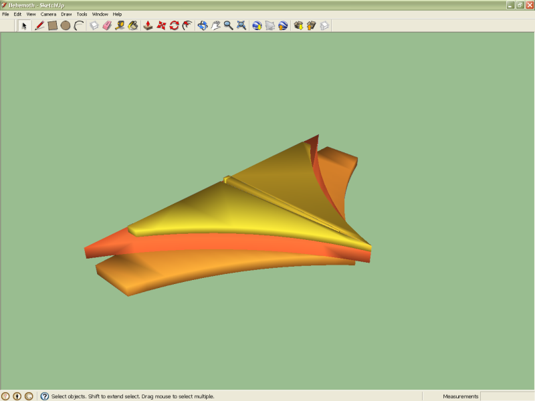Select the Tape Measure tool
535x401 pixels.
pyautogui.click(x=120, y=25)
